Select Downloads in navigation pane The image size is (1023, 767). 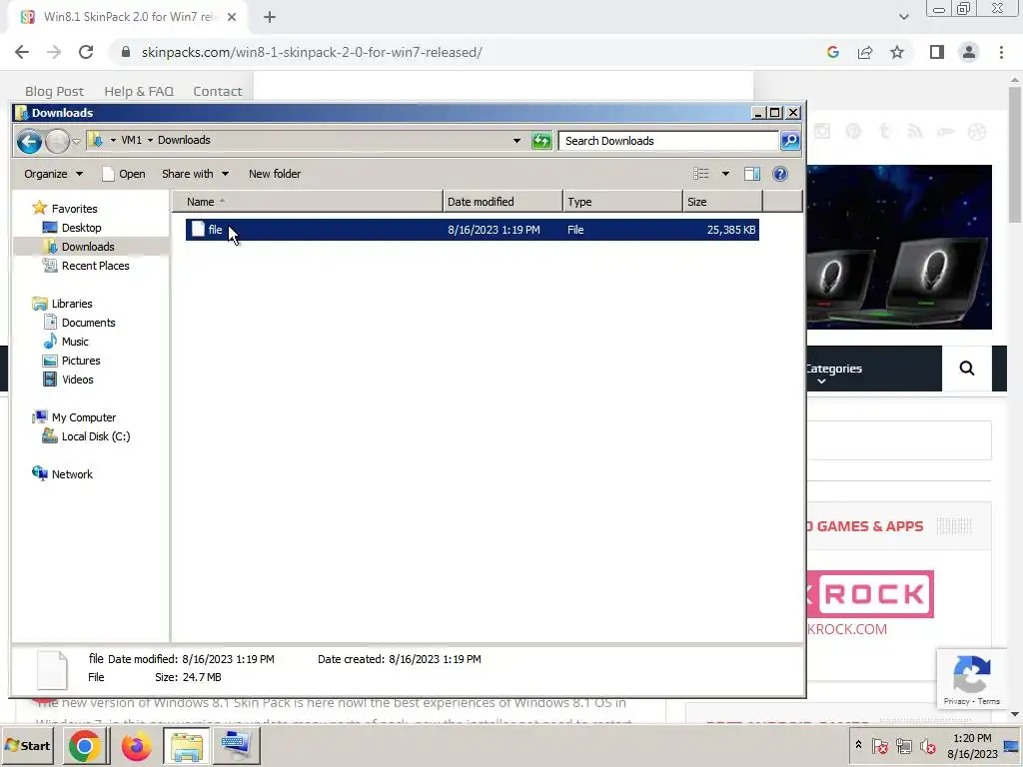[88, 247]
